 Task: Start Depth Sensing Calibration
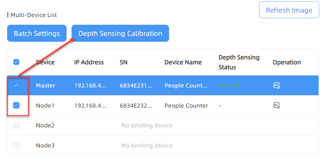[x=120, y=33]
